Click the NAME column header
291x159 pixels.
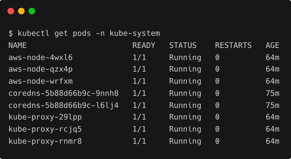click(x=17, y=46)
